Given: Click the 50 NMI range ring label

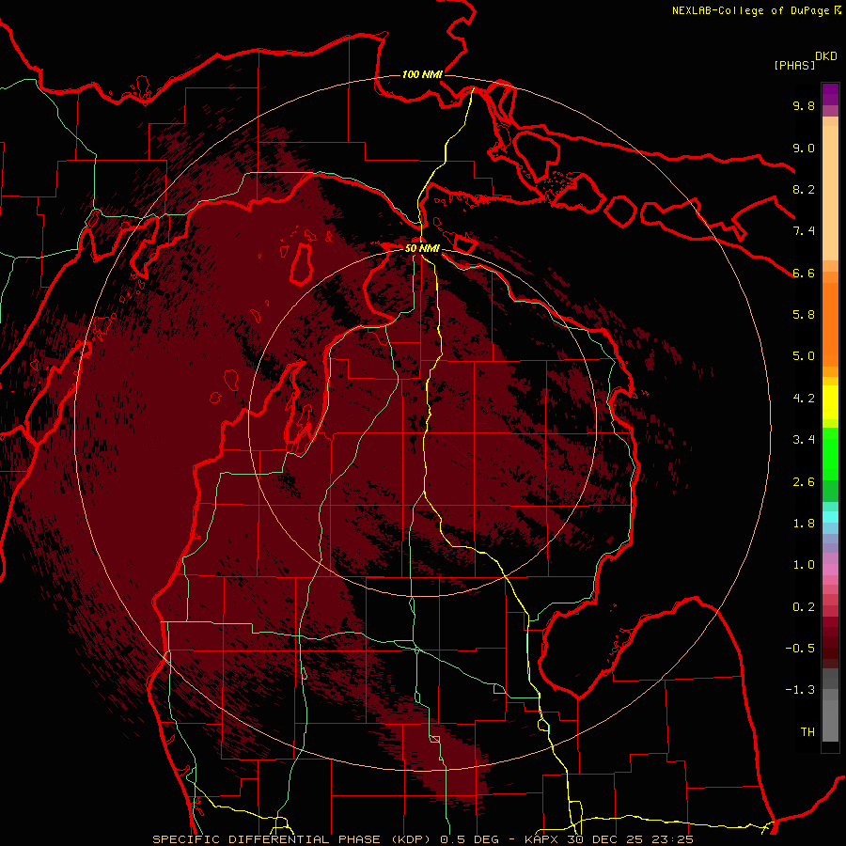Looking at the screenshot, I should click(x=422, y=249).
